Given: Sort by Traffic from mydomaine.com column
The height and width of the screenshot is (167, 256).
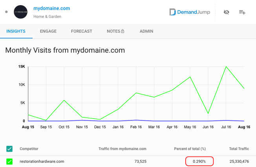Looking at the screenshot, I should [123, 149].
